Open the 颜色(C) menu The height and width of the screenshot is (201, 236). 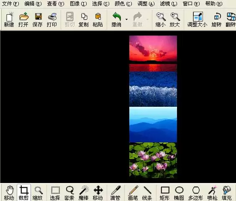pos(123,4)
